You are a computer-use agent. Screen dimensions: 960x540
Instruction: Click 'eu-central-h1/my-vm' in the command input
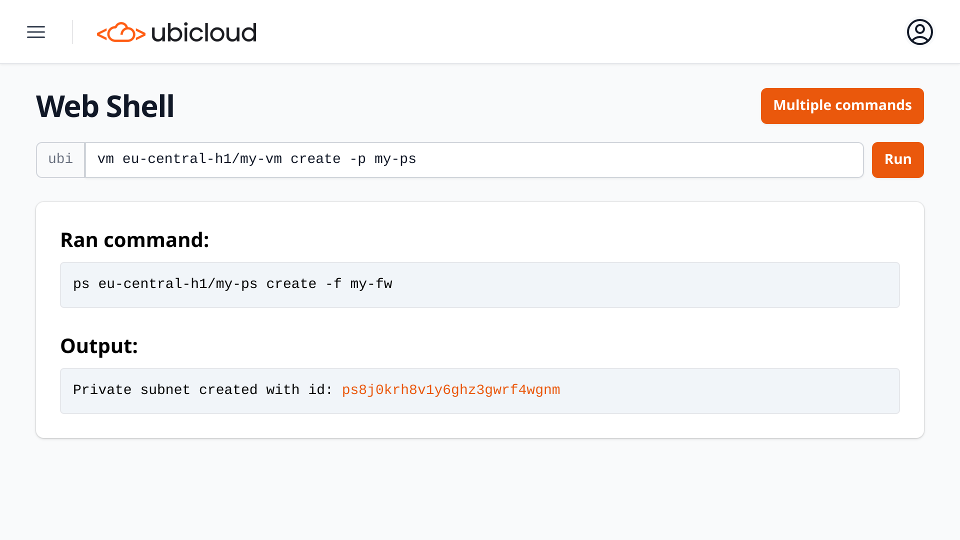(202, 159)
